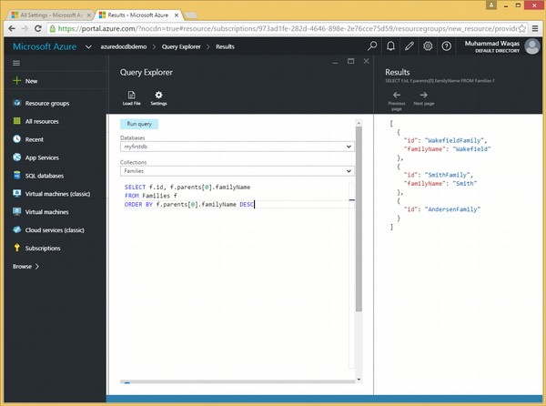Click the edit dashboard pencil icon

point(409,46)
